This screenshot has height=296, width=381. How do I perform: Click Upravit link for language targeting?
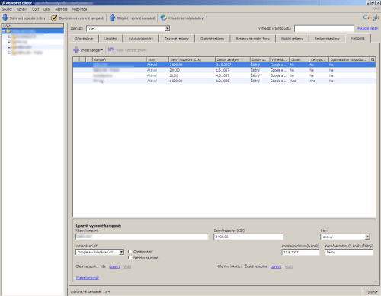coord(114,266)
